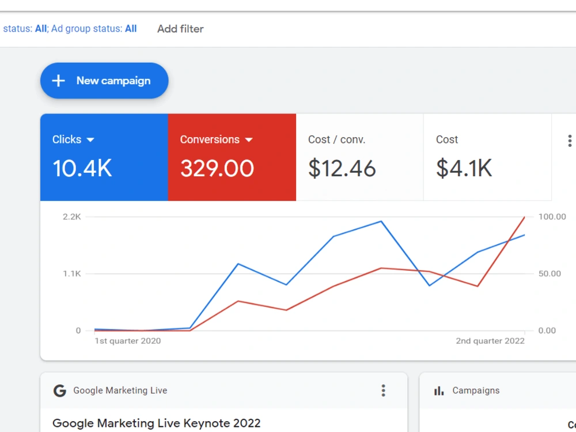Screen dimensions: 576x432
Task: Click the plus icon in New campaign
Action: click(x=58, y=81)
